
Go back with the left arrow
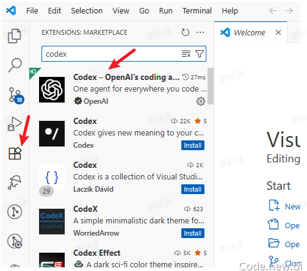click(273, 10)
